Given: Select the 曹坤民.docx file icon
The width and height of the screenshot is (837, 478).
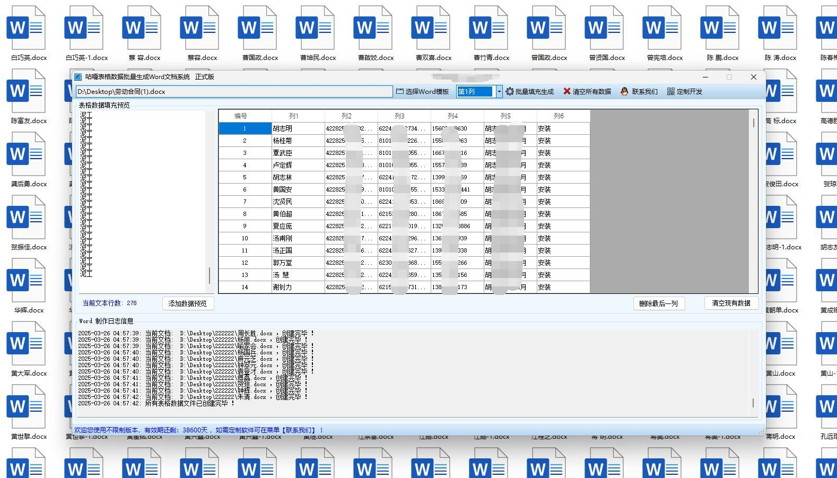Looking at the screenshot, I should (x=315, y=28).
